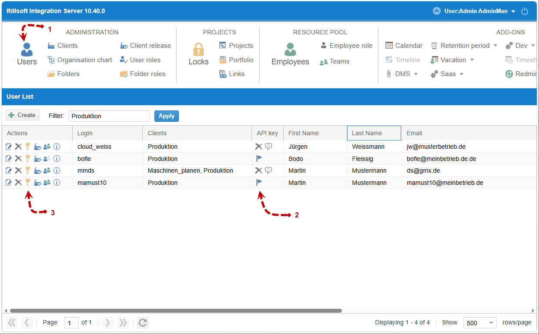Go to the first page arrow
The width and height of the screenshot is (539, 334).
pyautogui.click(x=12, y=323)
